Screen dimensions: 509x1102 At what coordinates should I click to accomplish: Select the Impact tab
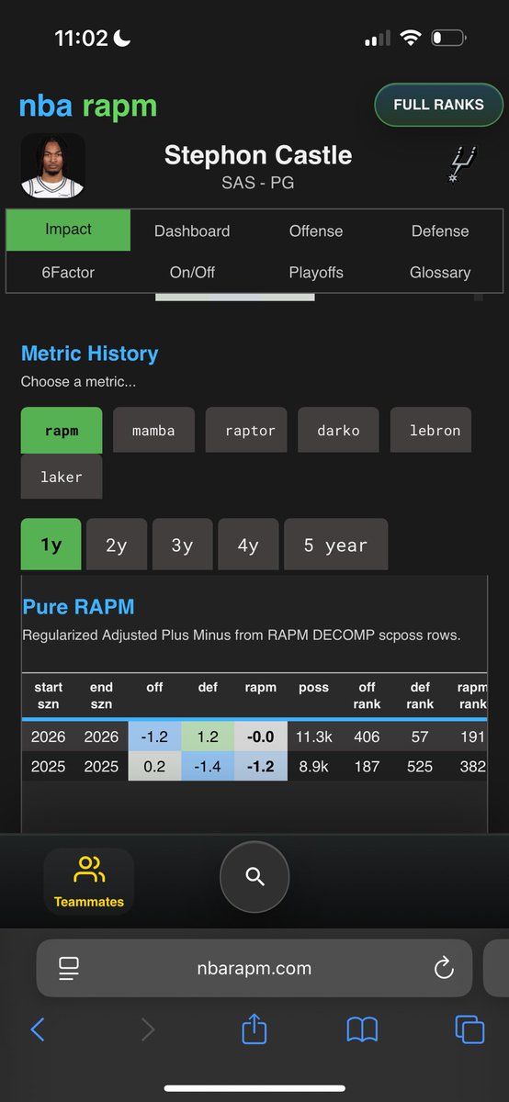(x=69, y=231)
